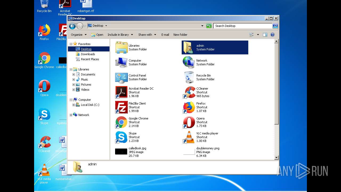Screen dimensions: 341x192
Task: Open the Organize menu
Action: (x=79, y=35)
